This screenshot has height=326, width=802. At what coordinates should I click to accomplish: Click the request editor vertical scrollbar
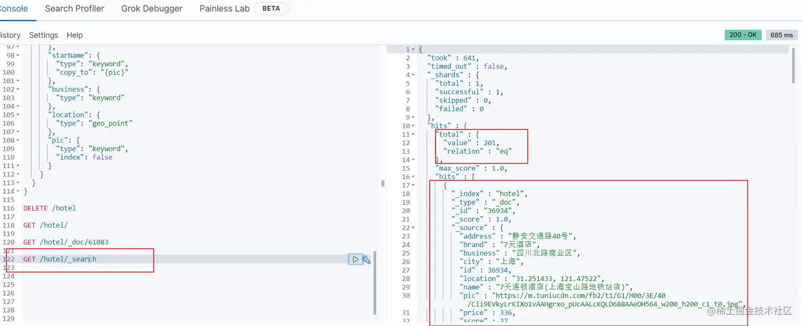(x=375, y=283)
